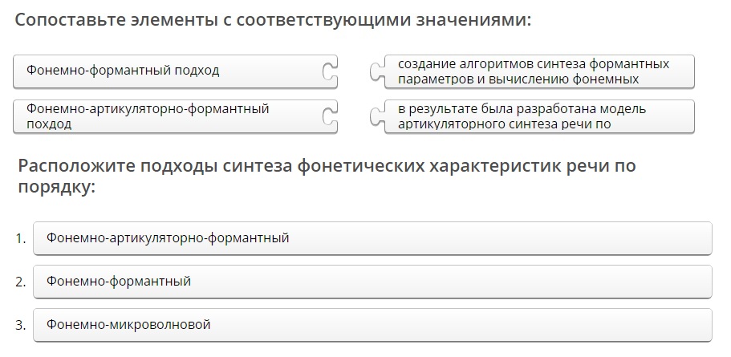Select the 'Фонемно-артикуляторно-формантный походд' matching card
The width and height of the screenshot is (731, 357).
point(175,116)
